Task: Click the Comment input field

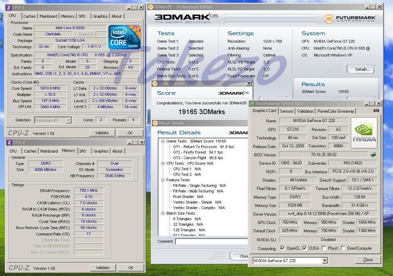Action: pyautogui.click(x=212, y=241)
